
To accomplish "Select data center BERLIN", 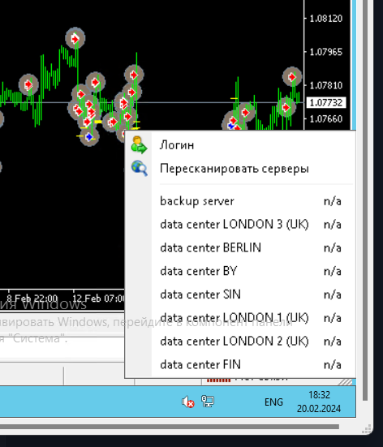I will (240, 248).
